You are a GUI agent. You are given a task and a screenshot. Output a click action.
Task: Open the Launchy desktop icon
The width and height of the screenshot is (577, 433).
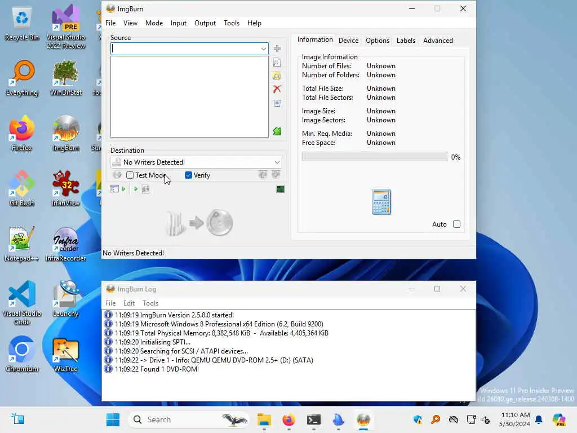[66, 299]
